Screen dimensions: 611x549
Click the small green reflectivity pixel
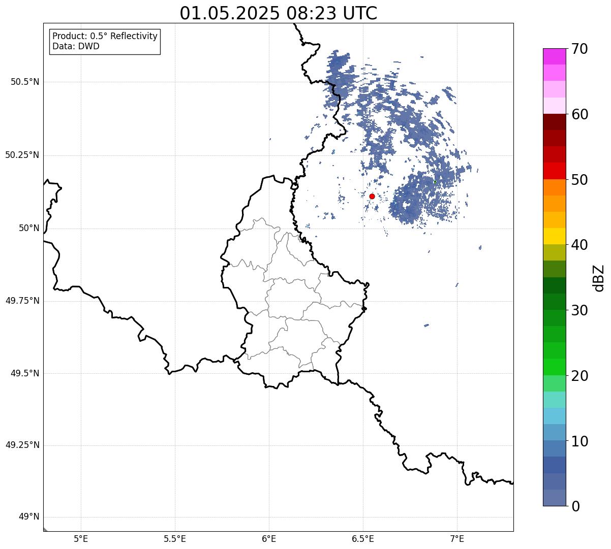click(x=435, y=182)
